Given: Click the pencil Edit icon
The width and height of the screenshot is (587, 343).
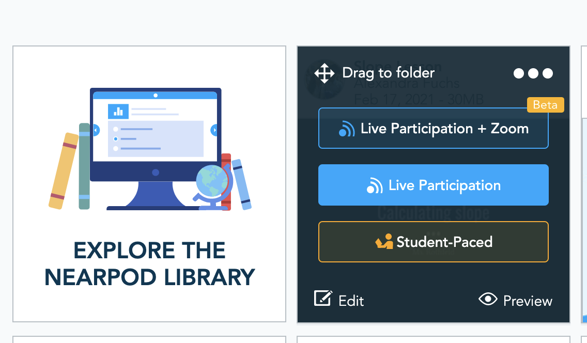Looking at the screenshot, I should [323, 298].
